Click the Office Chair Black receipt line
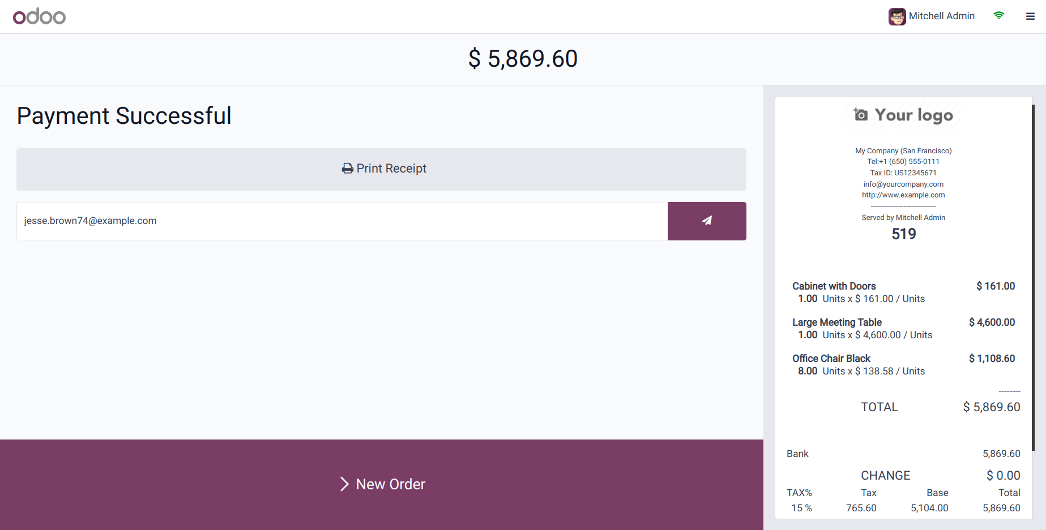The width and height of the screenshot is (1046, 530). click(x=903, y=365)
